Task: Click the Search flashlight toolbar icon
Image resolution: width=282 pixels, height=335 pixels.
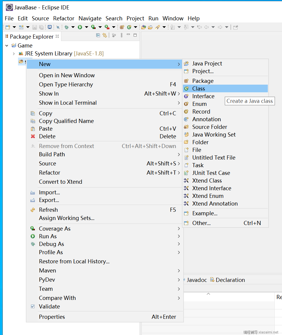Action: tap(158, 27)
